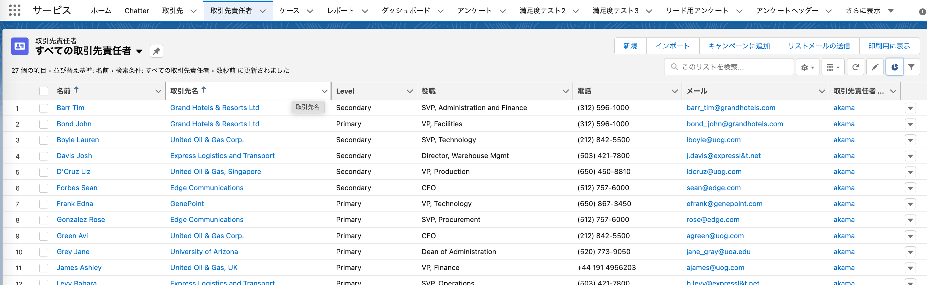
Task: Refresh the contact list
Action: pyautogui.click(x=856, y=67)
